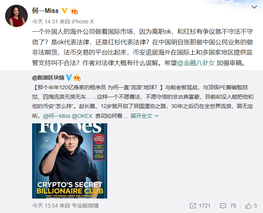This screenshot has width=263, height=213.
Task: Click the repost share icon showing 1721
Action: point(193,206)
